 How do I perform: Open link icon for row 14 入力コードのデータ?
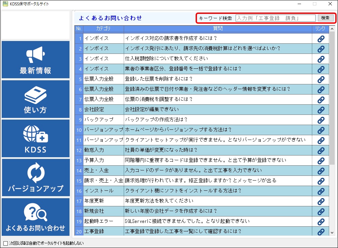click(x=321, y=171)
